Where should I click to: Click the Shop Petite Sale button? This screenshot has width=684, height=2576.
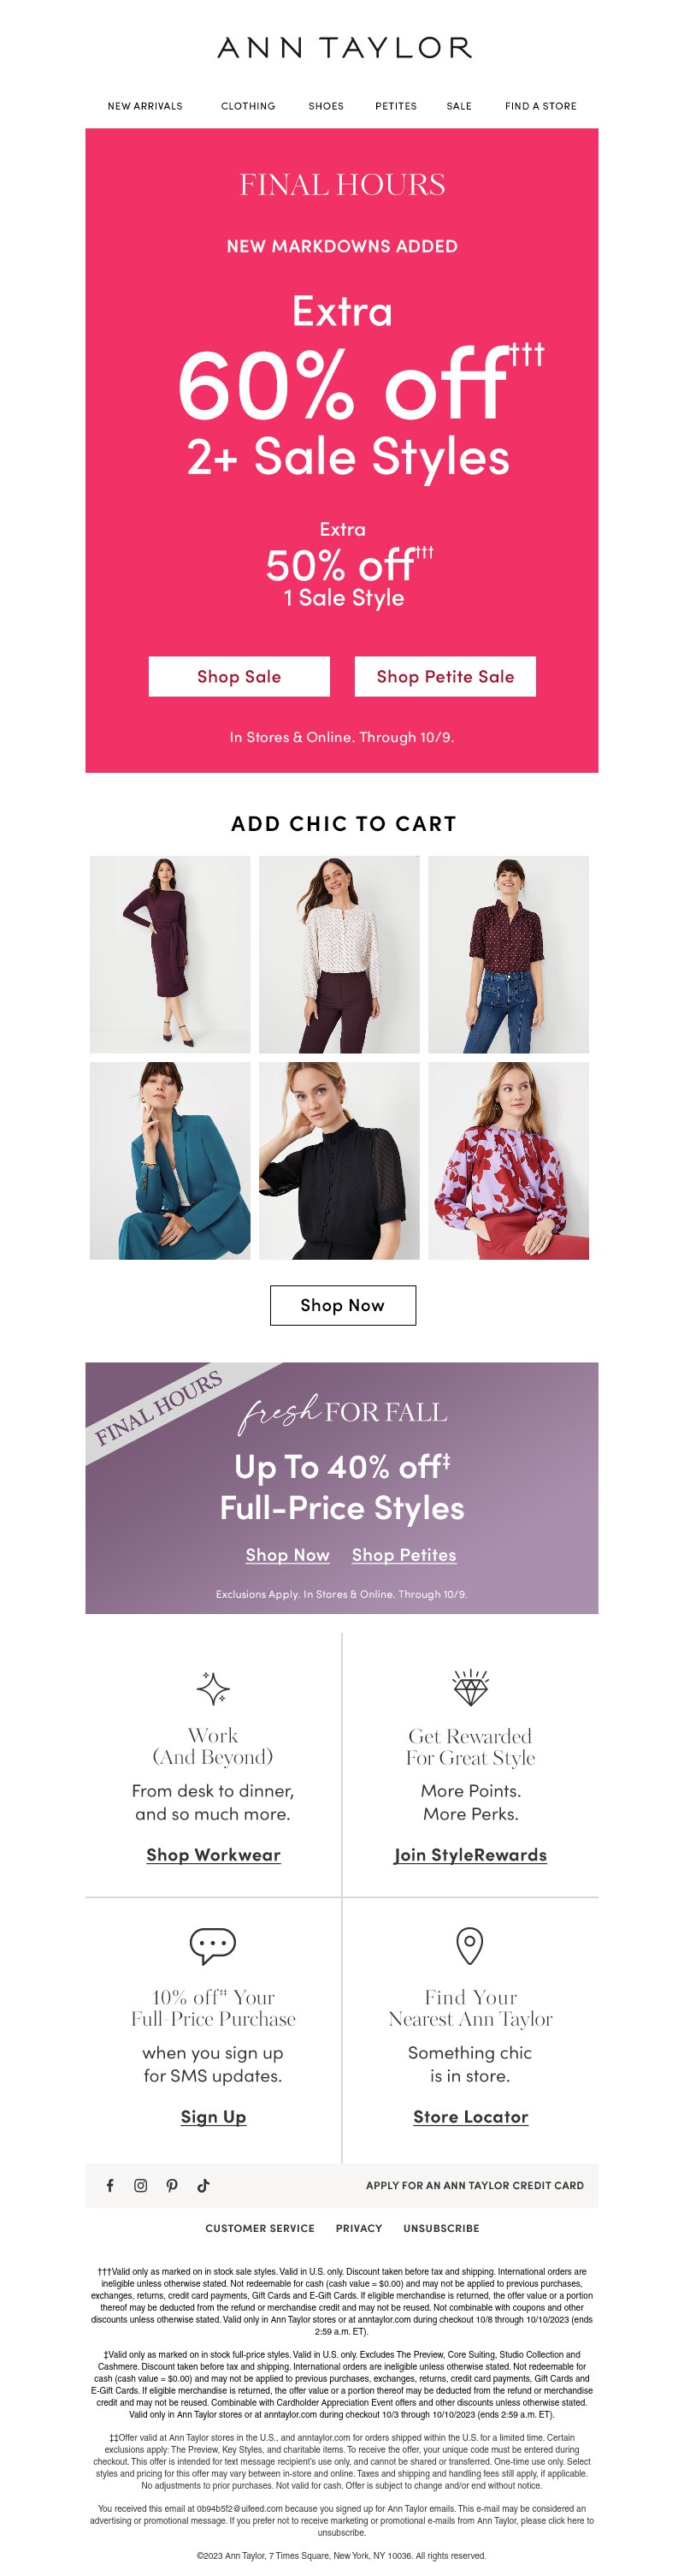click(445, 677)
